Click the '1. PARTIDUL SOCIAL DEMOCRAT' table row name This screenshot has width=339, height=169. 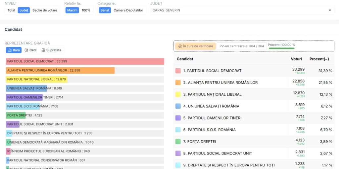[x=212, y=71]
